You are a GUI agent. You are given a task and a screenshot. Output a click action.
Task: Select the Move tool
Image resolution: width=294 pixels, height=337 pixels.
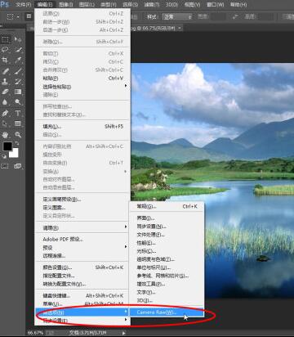click(18, 39)
